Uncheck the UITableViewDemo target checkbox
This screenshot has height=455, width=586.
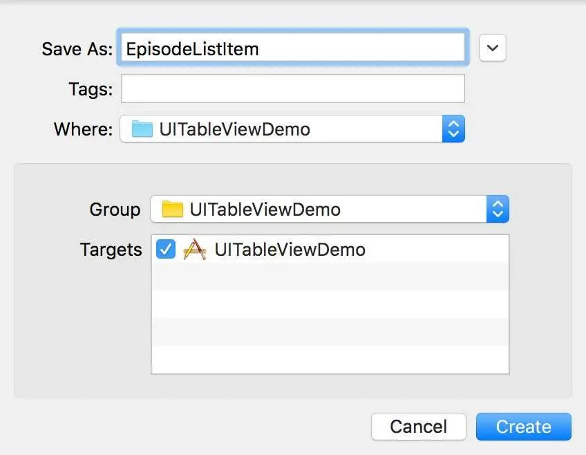click(166, 249)
